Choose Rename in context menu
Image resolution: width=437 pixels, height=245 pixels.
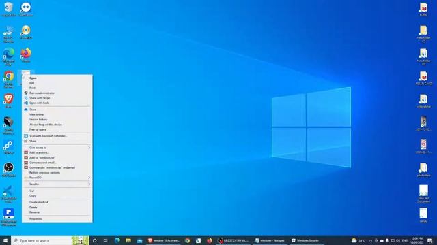point(57,212)
